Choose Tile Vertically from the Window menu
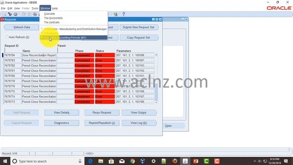The image size is (293, 165). (x=52, y=22)
